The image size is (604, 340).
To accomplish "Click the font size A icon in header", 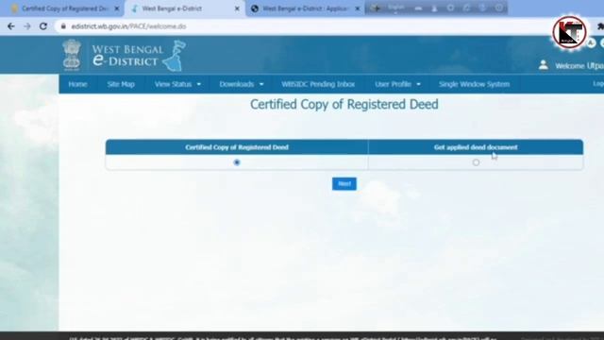I will (591, 43).
